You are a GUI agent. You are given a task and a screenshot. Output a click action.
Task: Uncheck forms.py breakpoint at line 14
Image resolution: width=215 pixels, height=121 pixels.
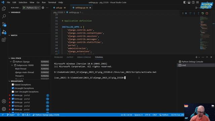coord(13,99)
